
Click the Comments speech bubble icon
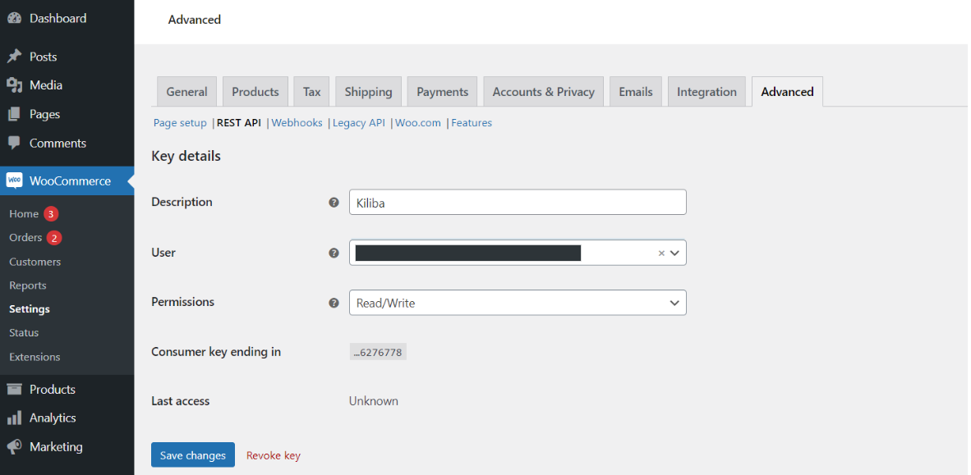(14, 143)
